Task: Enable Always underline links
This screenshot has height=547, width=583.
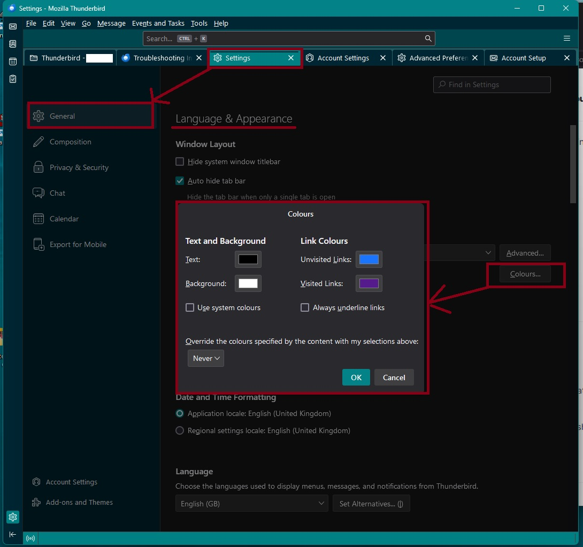Action: pyautogui.click(x=305, y=307)
